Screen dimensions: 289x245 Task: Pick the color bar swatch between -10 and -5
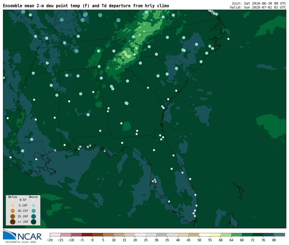76,235
